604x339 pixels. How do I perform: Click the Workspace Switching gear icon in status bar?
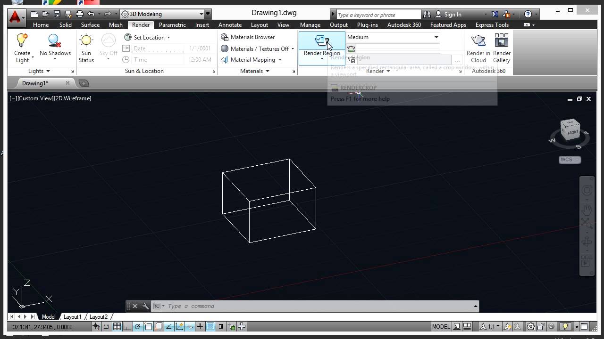tap(531, 326)
